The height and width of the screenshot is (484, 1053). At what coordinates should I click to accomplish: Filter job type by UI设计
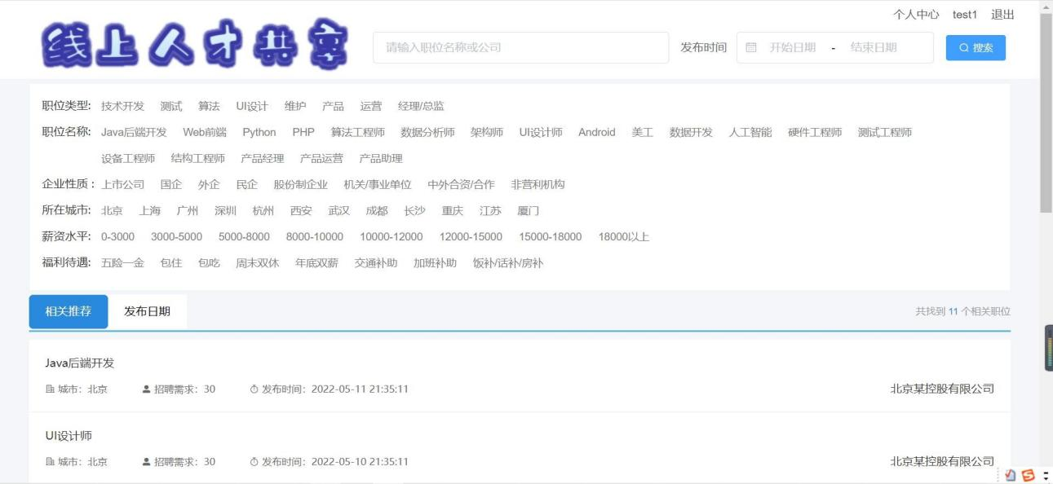(252, 107)
